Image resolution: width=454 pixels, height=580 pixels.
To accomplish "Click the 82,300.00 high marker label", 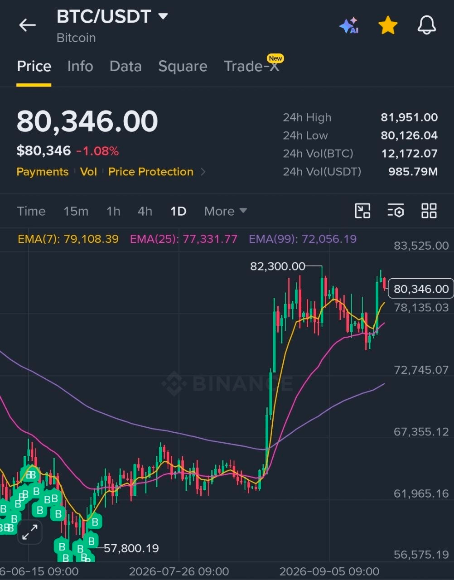I will click(278, 266).
